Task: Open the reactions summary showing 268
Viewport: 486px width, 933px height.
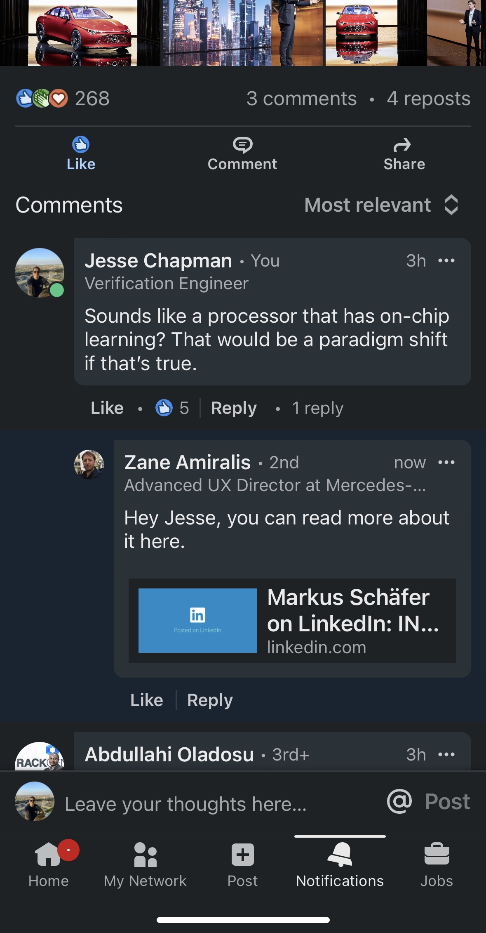Action: click(63, 99)
